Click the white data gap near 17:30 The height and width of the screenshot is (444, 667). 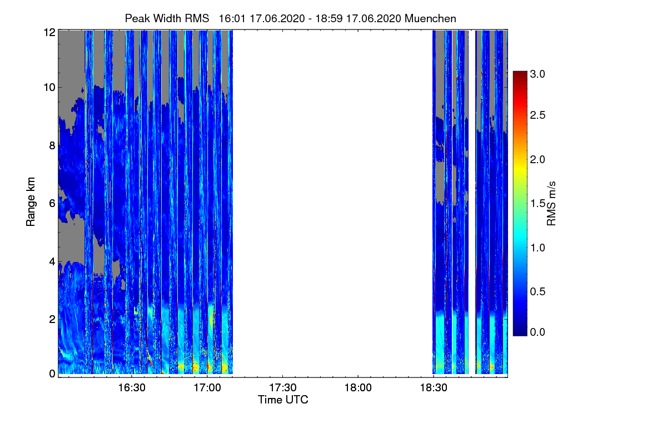332,203
